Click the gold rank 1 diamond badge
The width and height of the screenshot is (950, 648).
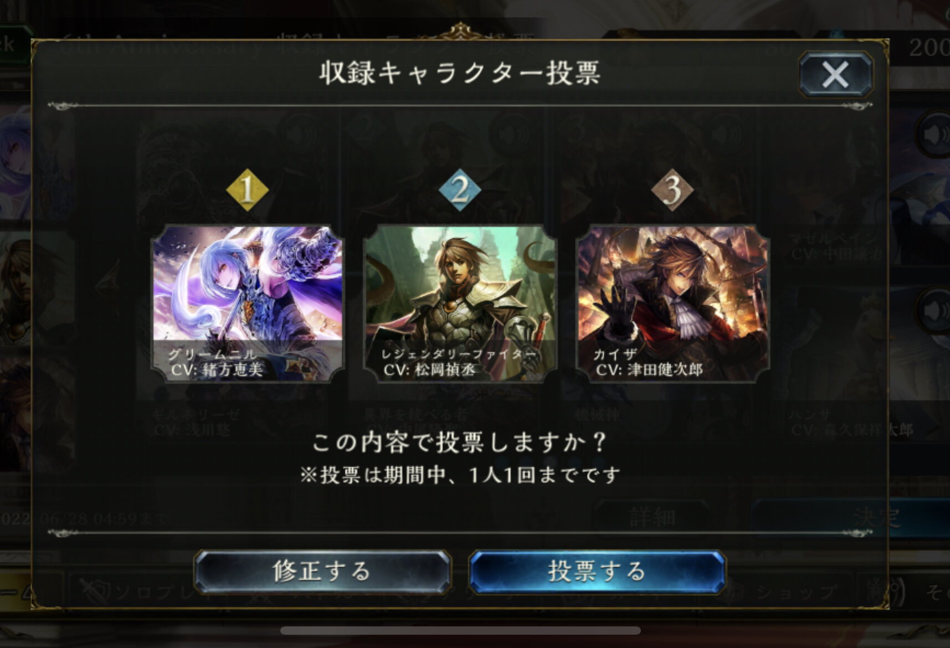coord(247,191)
